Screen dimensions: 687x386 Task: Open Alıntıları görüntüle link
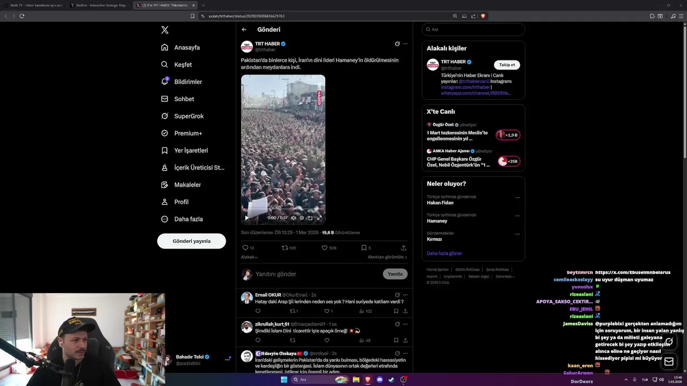point(388,257)
